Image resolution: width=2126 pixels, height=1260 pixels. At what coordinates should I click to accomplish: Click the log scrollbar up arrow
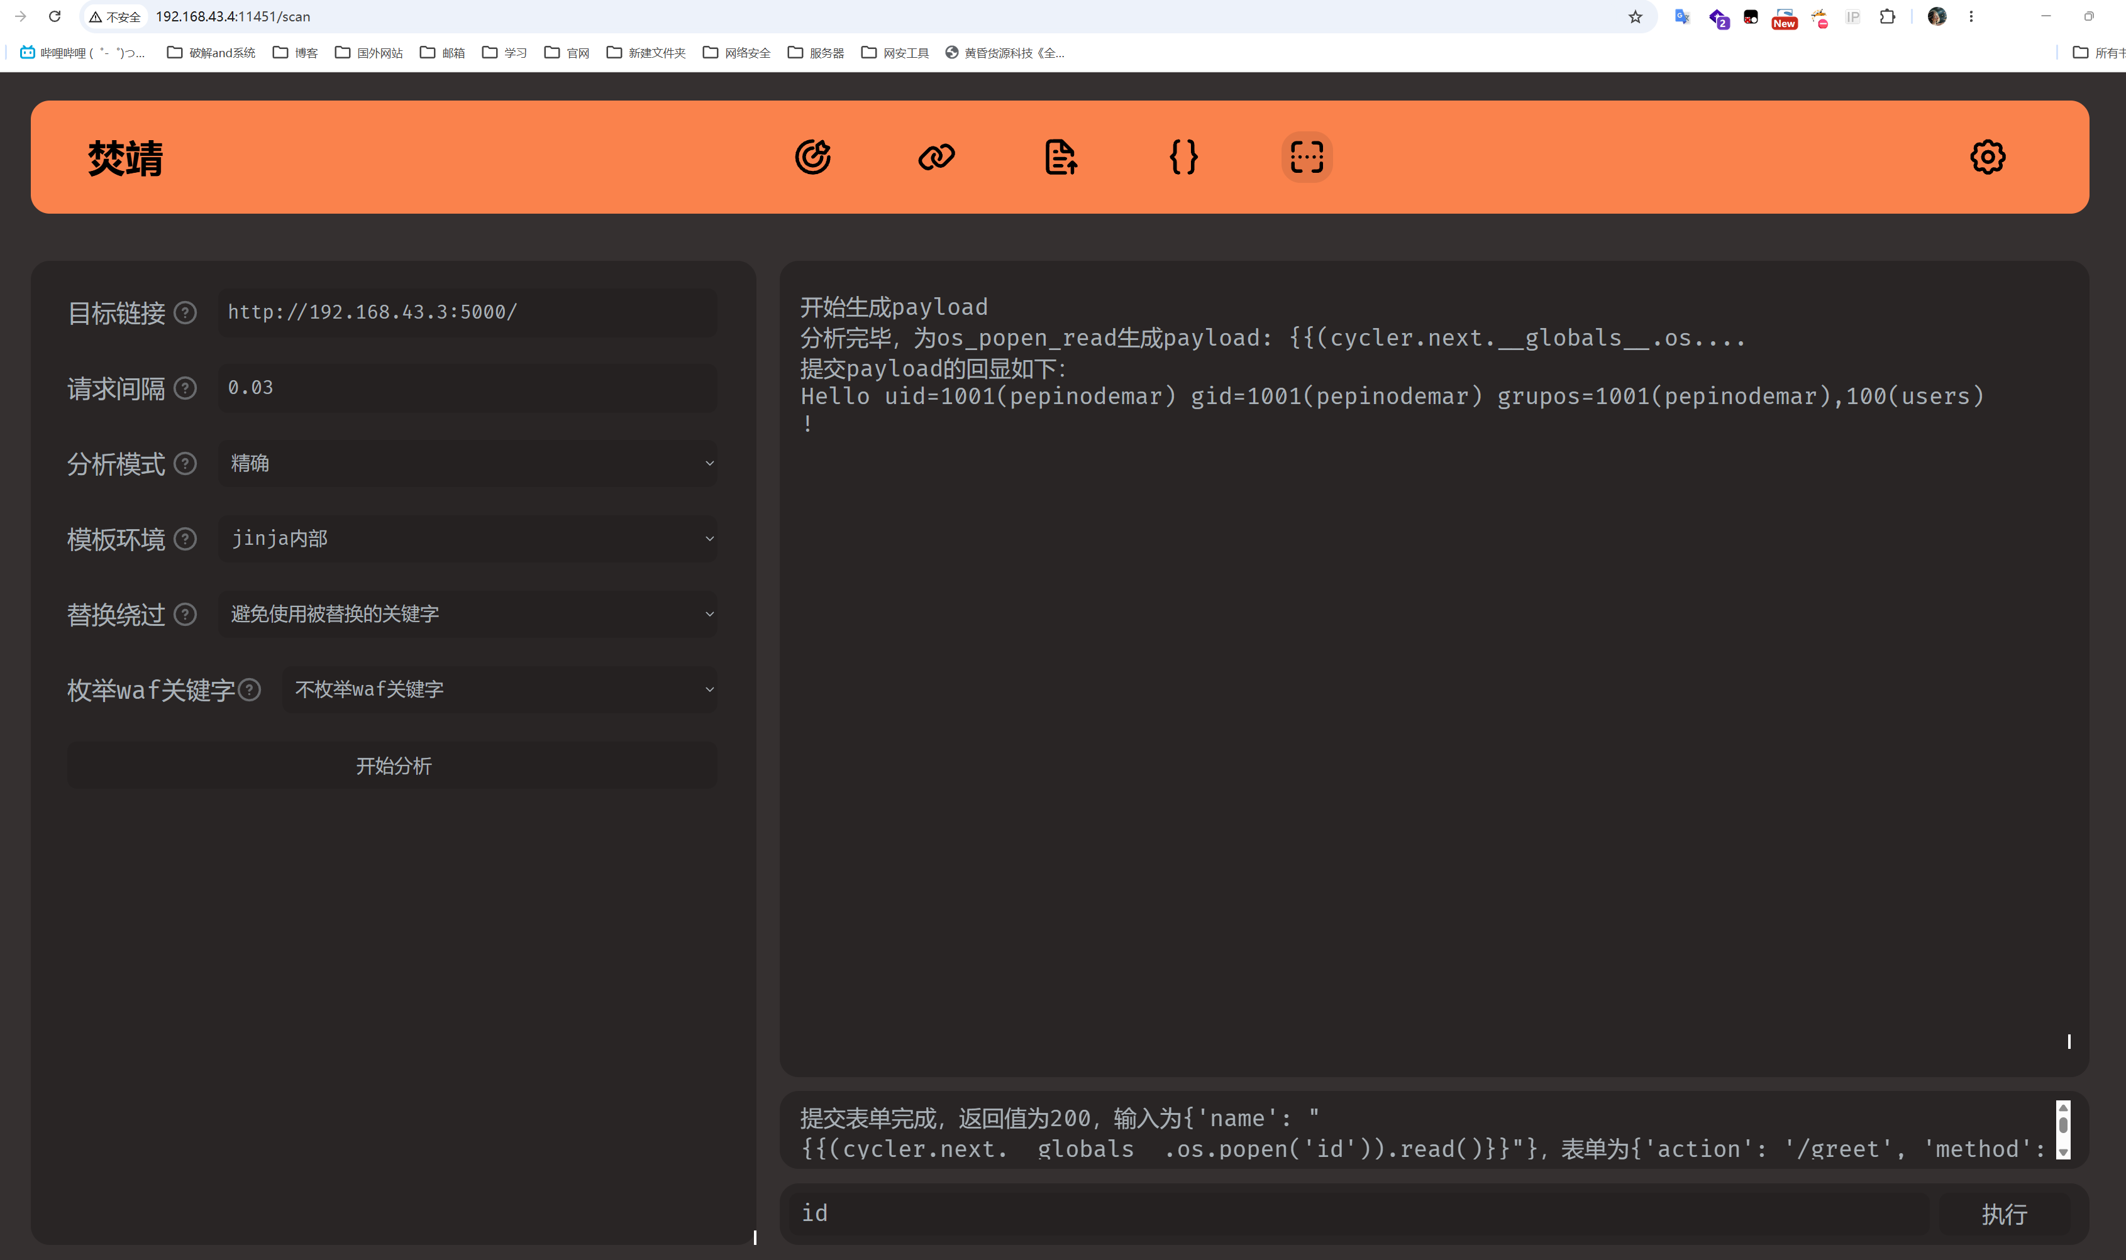click(2063, 1108)
